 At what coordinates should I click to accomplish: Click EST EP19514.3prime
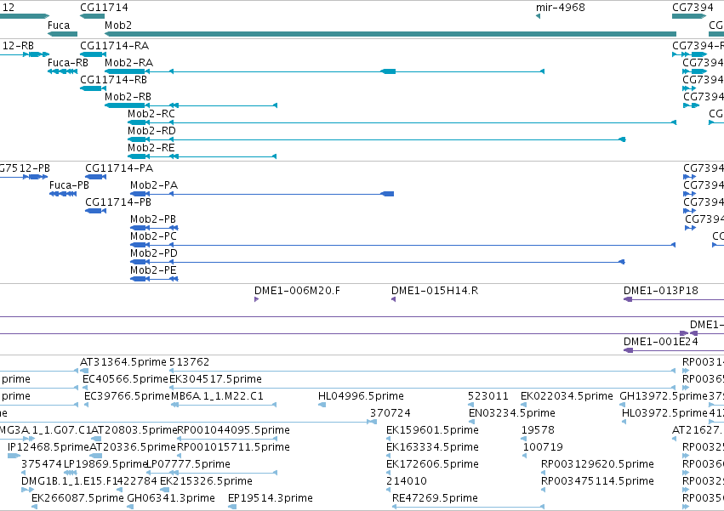pyautogui.click(x=232, y=507)
